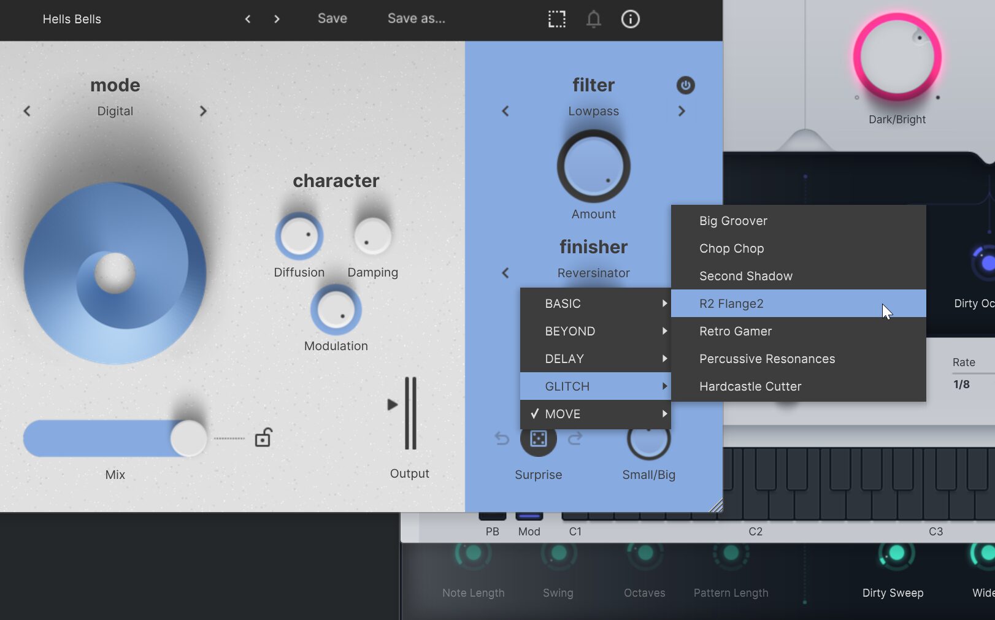The image size is (995, 620).
Task: Open the info icon in top bar
Action: point(631,19)
